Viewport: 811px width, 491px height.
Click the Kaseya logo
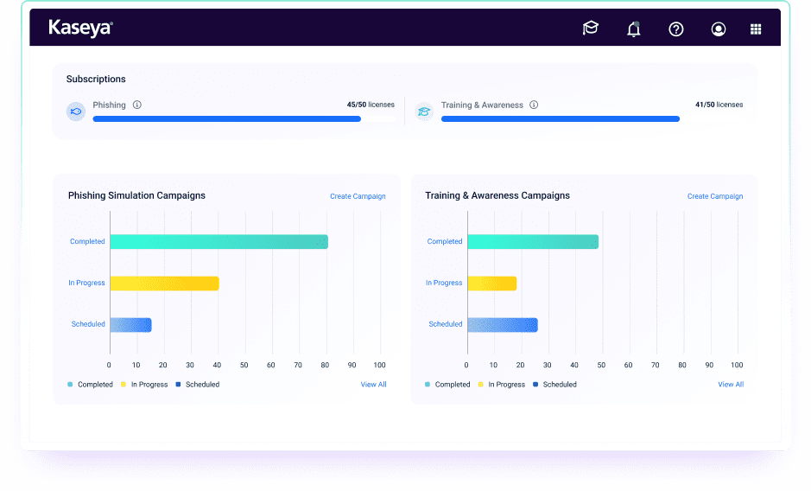(x=80, y=28)
